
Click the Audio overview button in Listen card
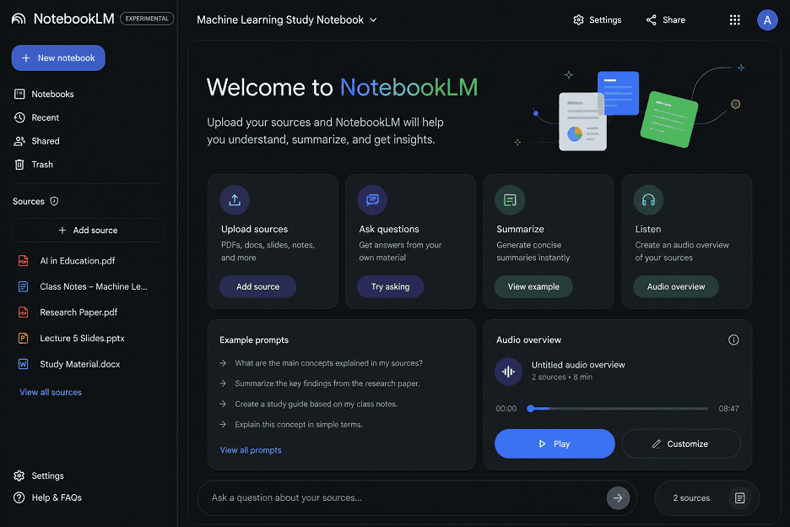(675, 286)
